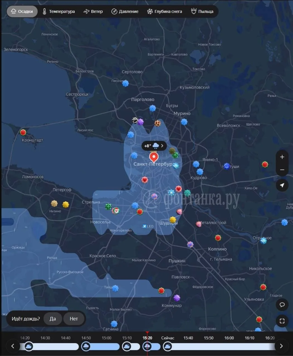Screen dimensions: 293x356
Task: Open the feedback speech bubble icon
Action: click(282, 305)
